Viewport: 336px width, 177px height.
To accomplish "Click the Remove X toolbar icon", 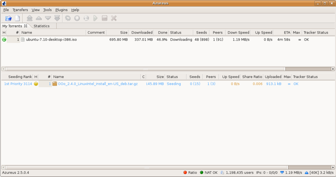I will 114,18.
